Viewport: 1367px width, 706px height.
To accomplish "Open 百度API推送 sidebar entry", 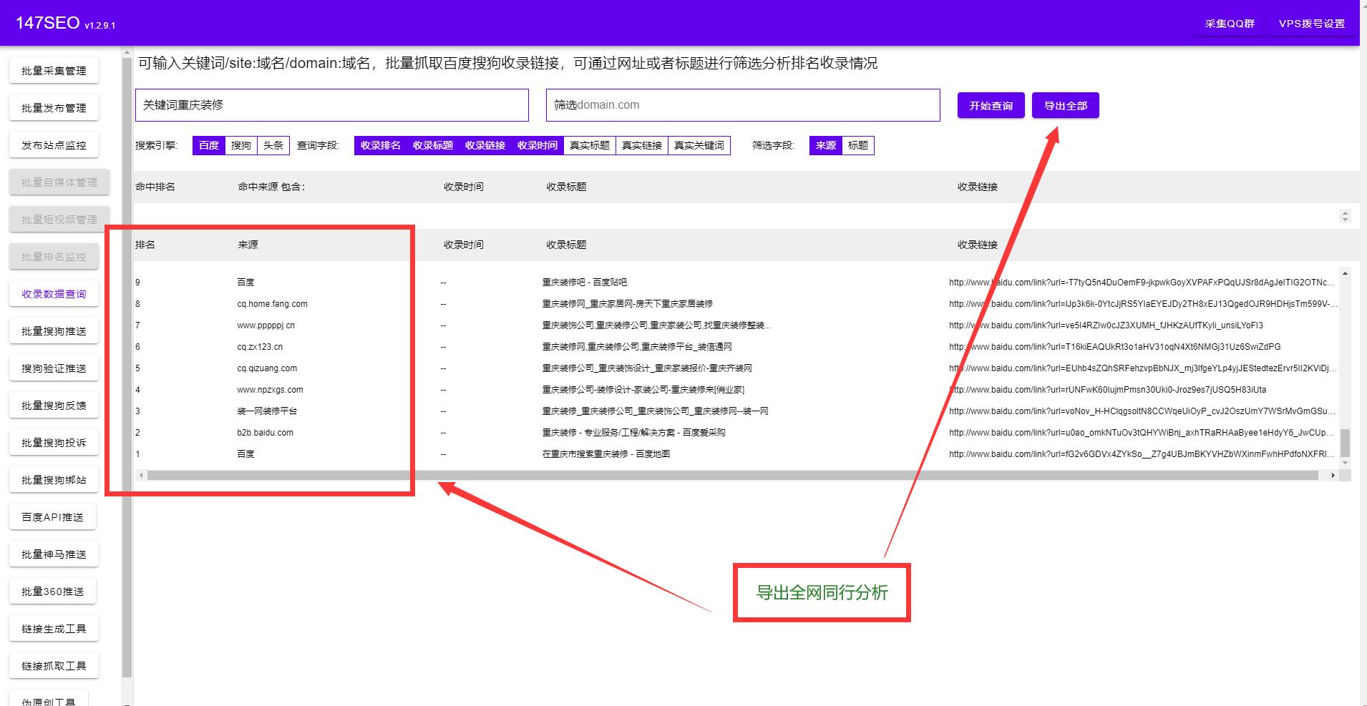I will tap(54, 516).
